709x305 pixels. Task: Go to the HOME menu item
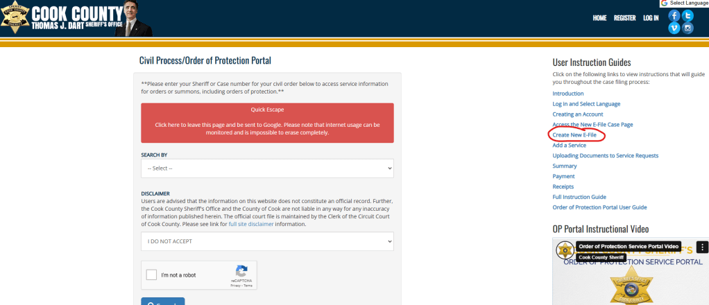[x=600, y=18]
